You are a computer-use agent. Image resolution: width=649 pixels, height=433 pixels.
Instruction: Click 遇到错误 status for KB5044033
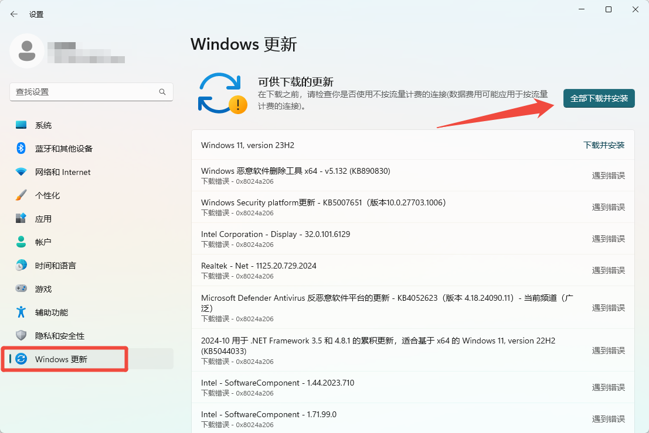609,350
